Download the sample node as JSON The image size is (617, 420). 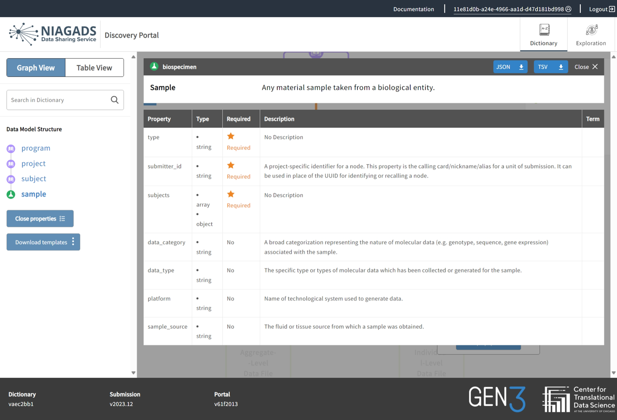(510, 67)
